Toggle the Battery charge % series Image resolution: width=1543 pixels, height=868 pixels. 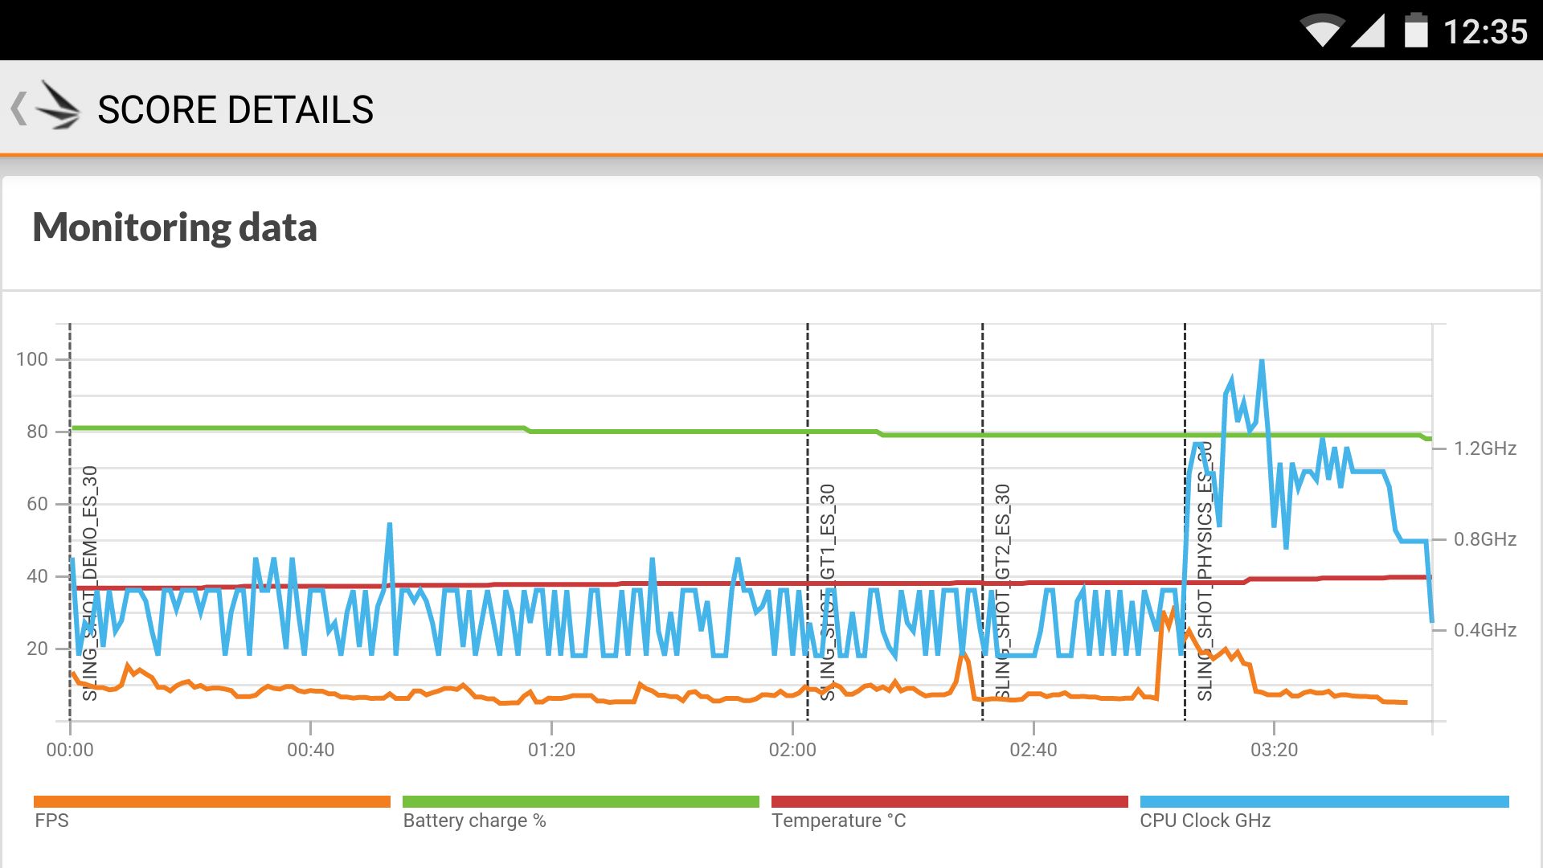point(474,821)
